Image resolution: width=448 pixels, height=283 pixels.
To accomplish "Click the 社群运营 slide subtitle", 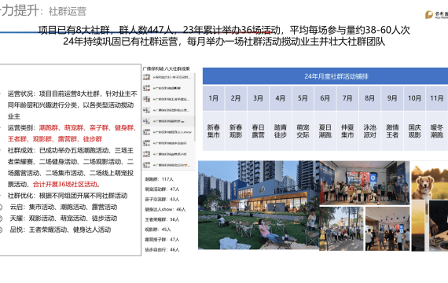I will coord(68,12).
